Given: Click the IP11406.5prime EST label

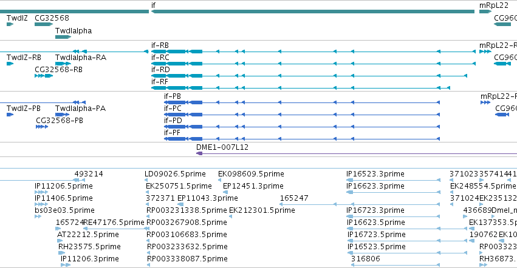Looking at the screenshot, I should pyautogui.click(x=64, y=198).
